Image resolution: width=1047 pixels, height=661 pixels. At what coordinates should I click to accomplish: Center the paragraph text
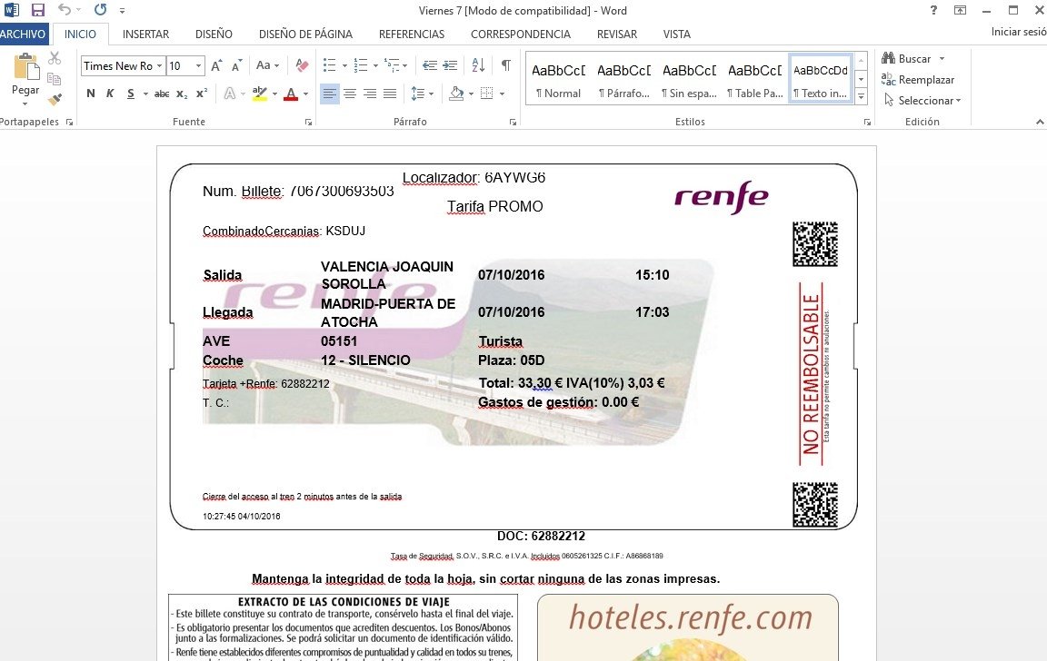click(350, 94)
